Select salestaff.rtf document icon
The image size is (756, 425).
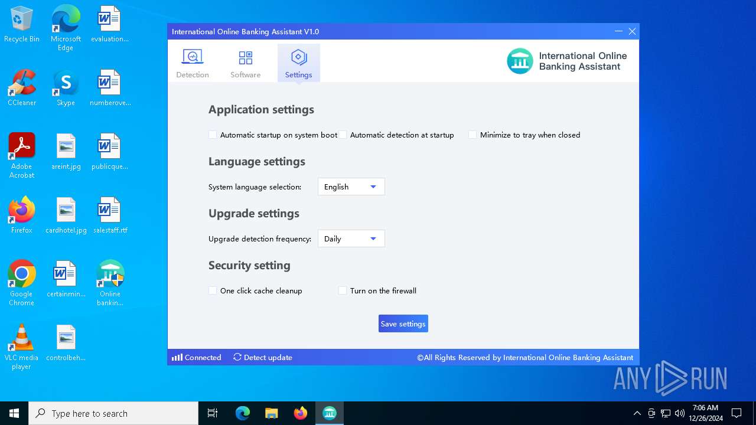click(110, 215)
